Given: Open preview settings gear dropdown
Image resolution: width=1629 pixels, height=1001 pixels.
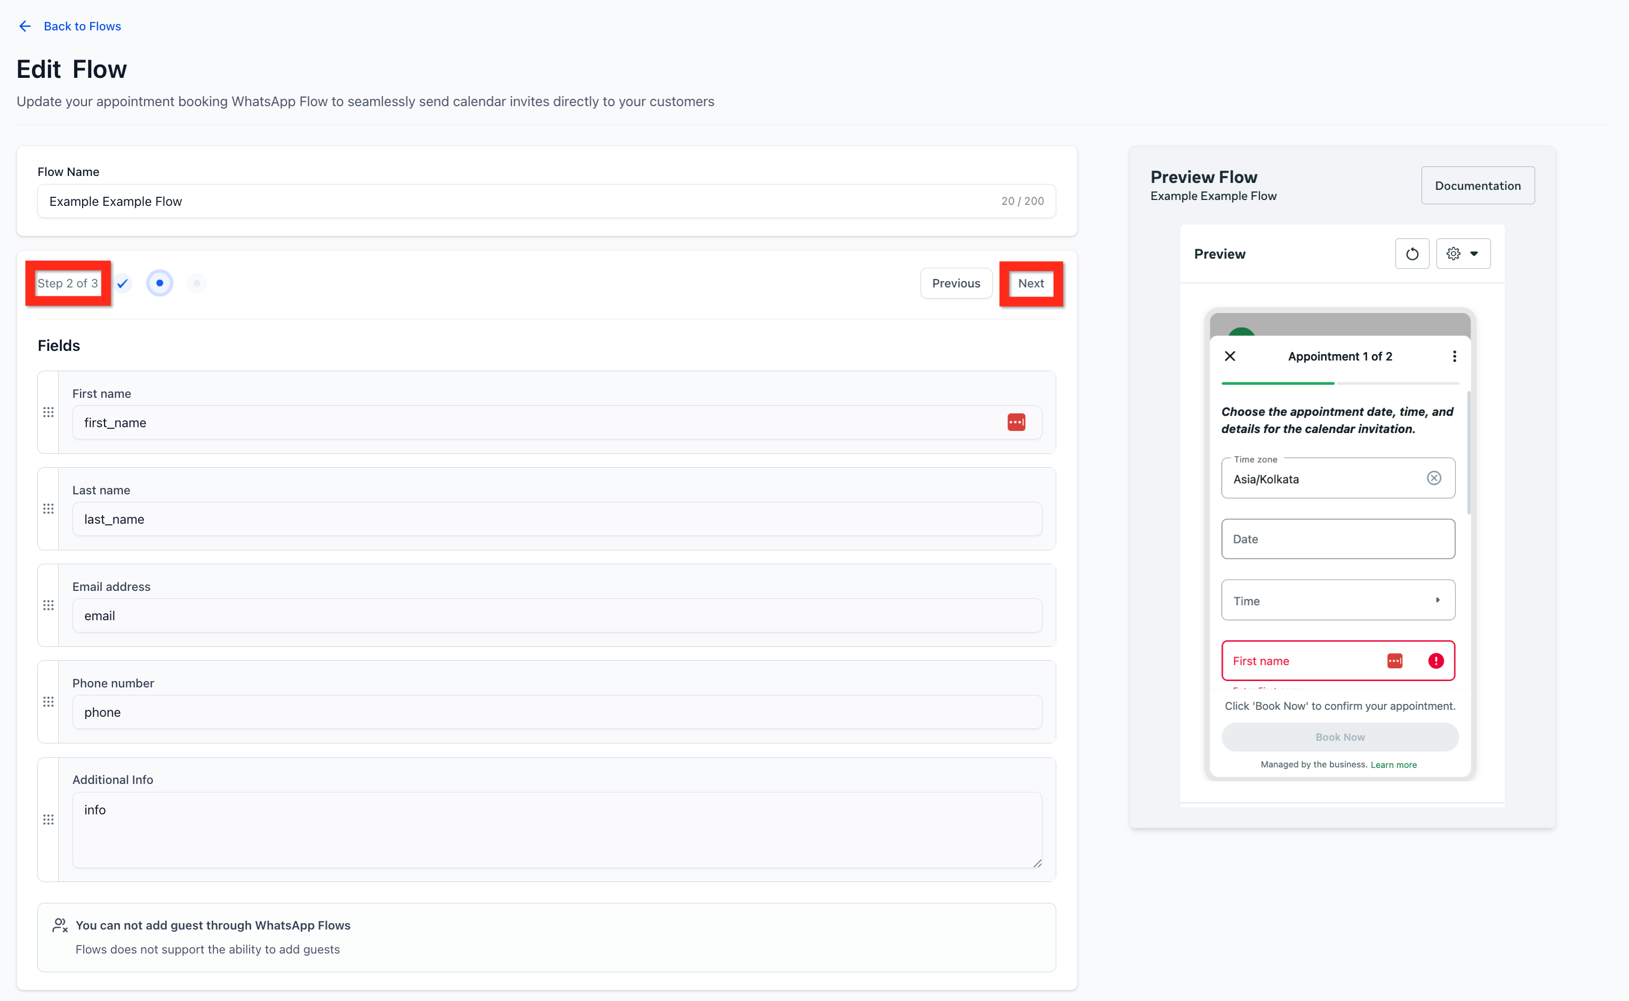Looking at the screenshot, I should tap(1463, 253).
